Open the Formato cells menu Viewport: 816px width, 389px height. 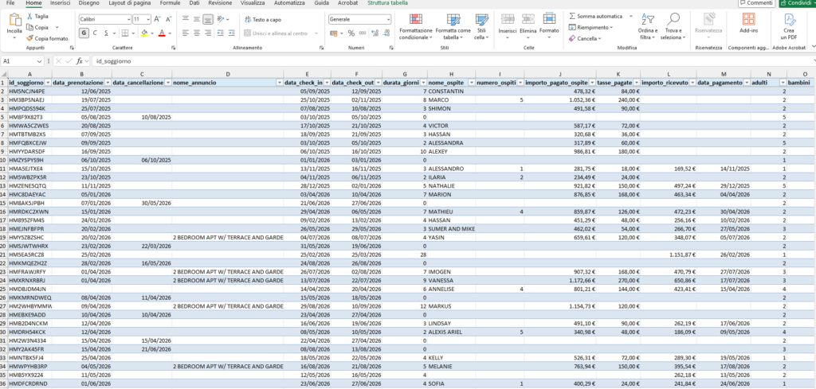549,26
